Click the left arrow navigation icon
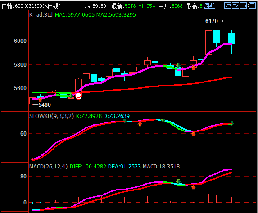This screenshot has width=258, height=213. point(228,5)
